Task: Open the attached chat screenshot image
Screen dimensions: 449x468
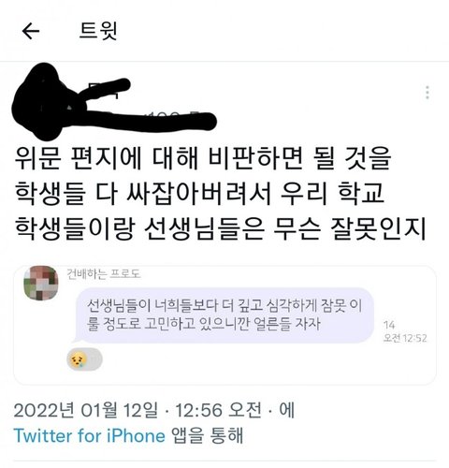Action: pos(224,325)
